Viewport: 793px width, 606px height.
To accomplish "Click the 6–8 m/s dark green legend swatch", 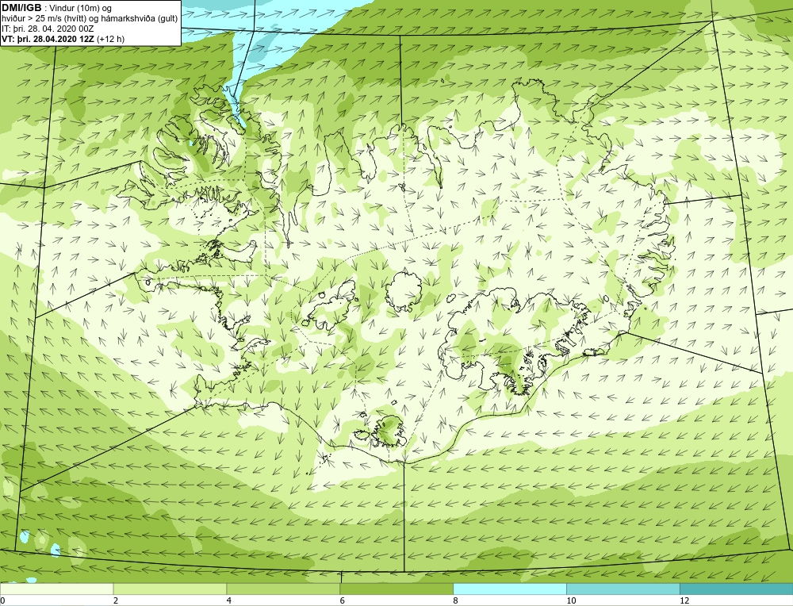I will click(396, 589).
